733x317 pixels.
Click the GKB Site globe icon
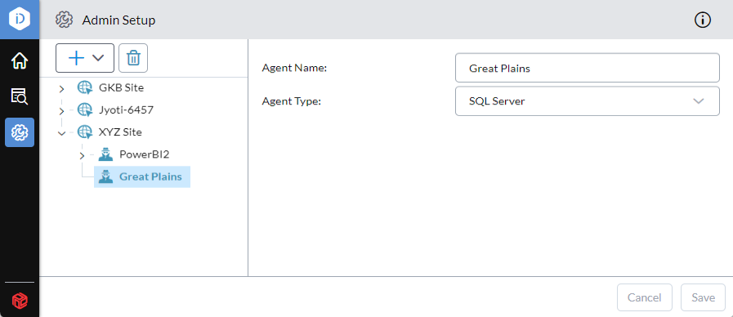pos(85,87)
